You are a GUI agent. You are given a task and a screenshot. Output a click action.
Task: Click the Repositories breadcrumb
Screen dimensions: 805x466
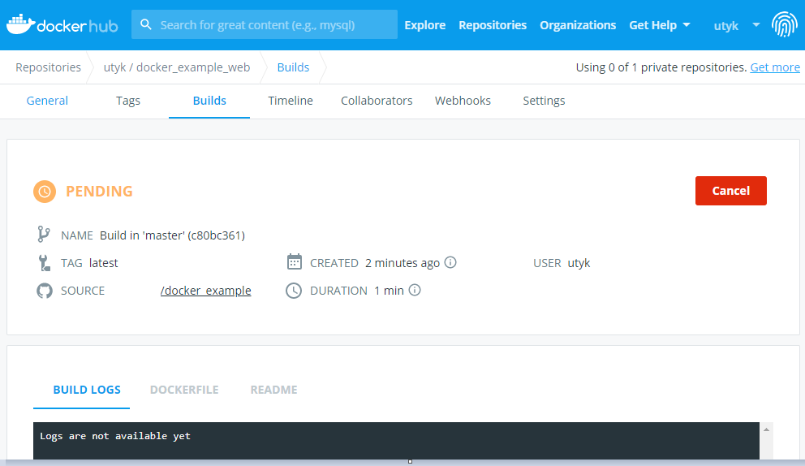click(48, 67)
